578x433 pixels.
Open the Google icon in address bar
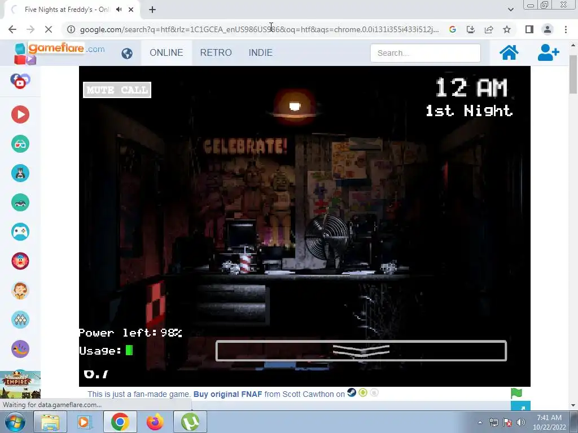(x=453, y=29)
